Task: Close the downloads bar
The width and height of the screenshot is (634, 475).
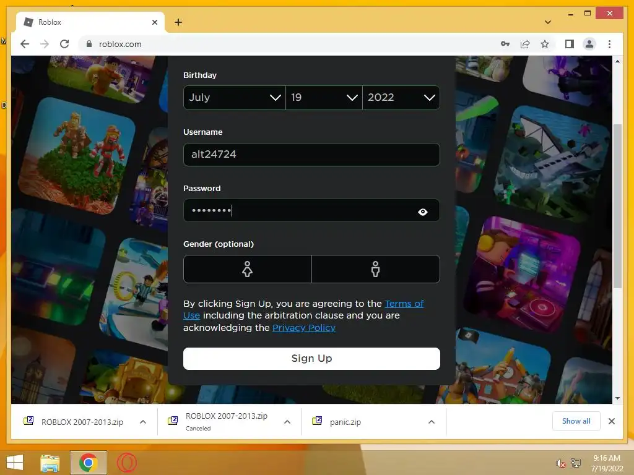Action: (612, 421)
